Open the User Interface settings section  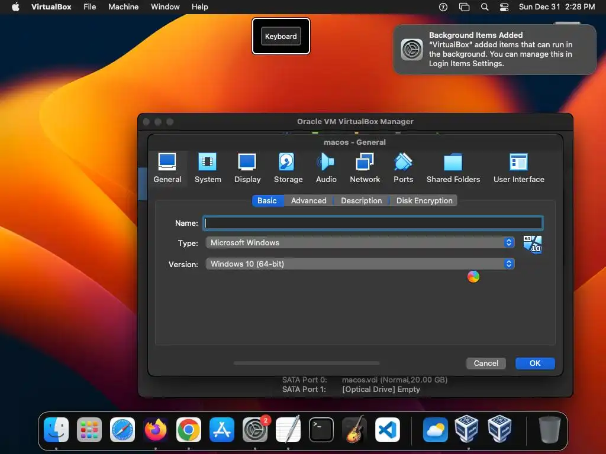pos(518,168)
